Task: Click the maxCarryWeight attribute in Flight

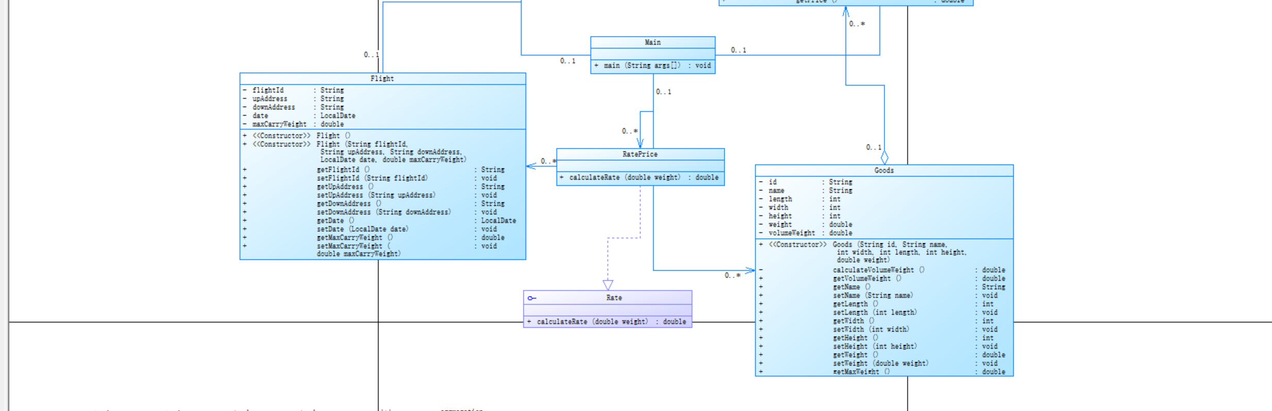Action: pos(293,124)
